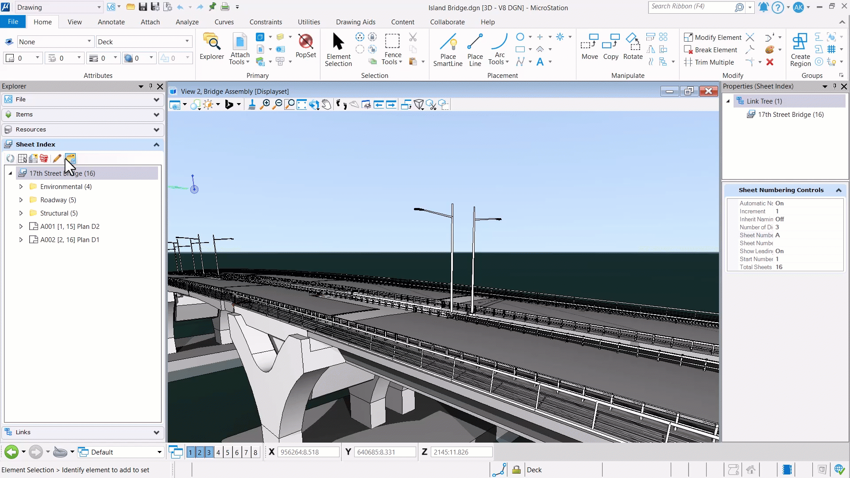850x478 pixels.
Task: Select the Rotate tool in Manipulate
Action: coord(633,46)
